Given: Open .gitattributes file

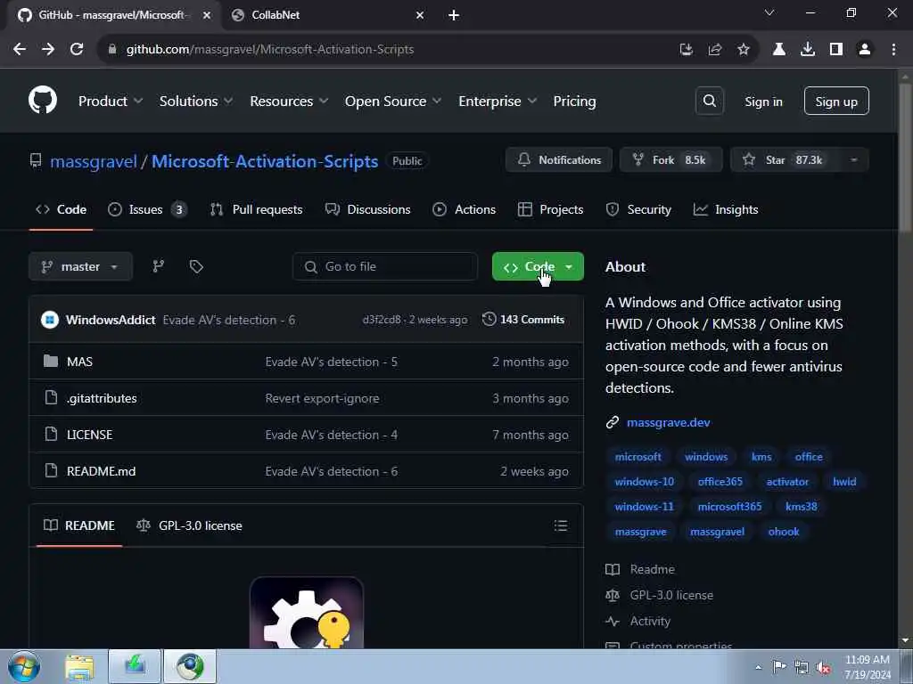Looking at the screenshot, I should tap(102, 398).
